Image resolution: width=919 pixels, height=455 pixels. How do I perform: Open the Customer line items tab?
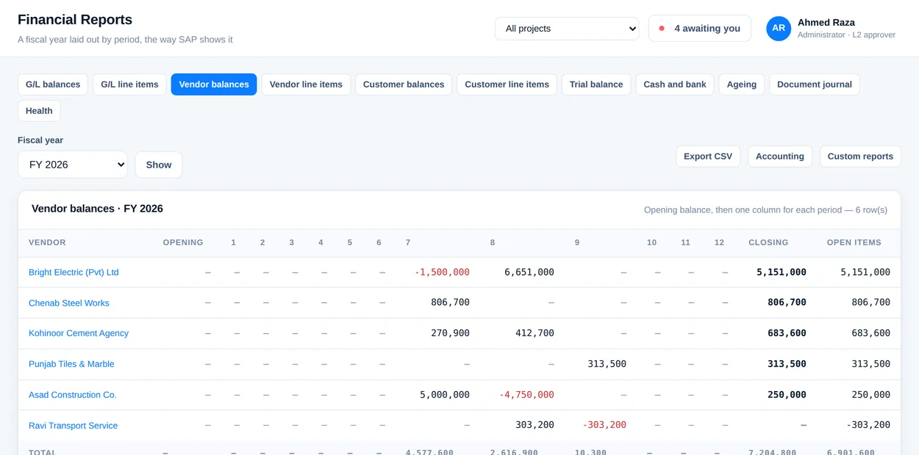[x=507, y=85]
